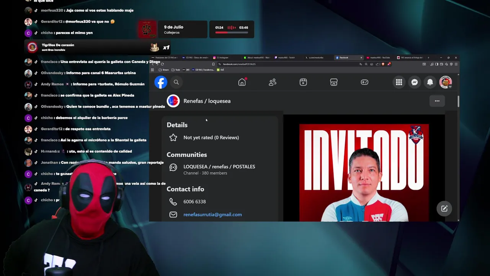Image resolution: width=490 pixels, height=276 pixels.
Task: Open the Facebook Video (Watch) icon
Action: pos(303,82)
